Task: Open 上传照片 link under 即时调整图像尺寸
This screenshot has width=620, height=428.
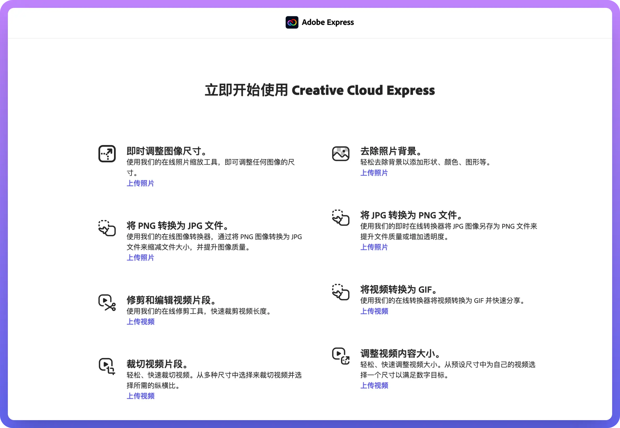Action: coord(140,183)
